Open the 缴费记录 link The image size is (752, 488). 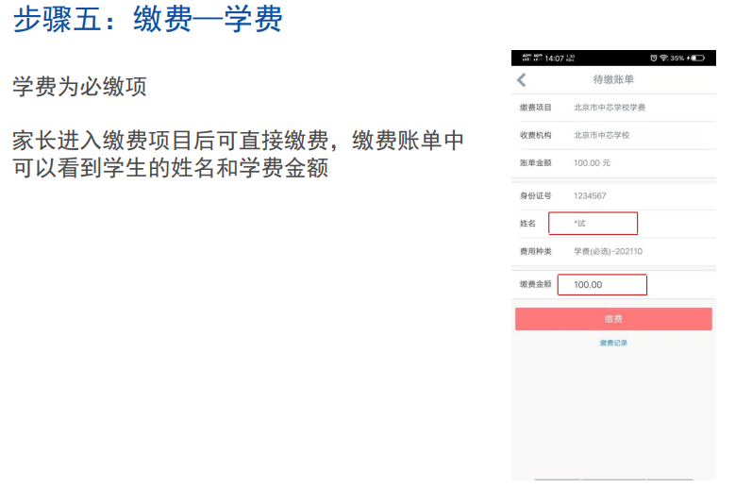point(613,343)
